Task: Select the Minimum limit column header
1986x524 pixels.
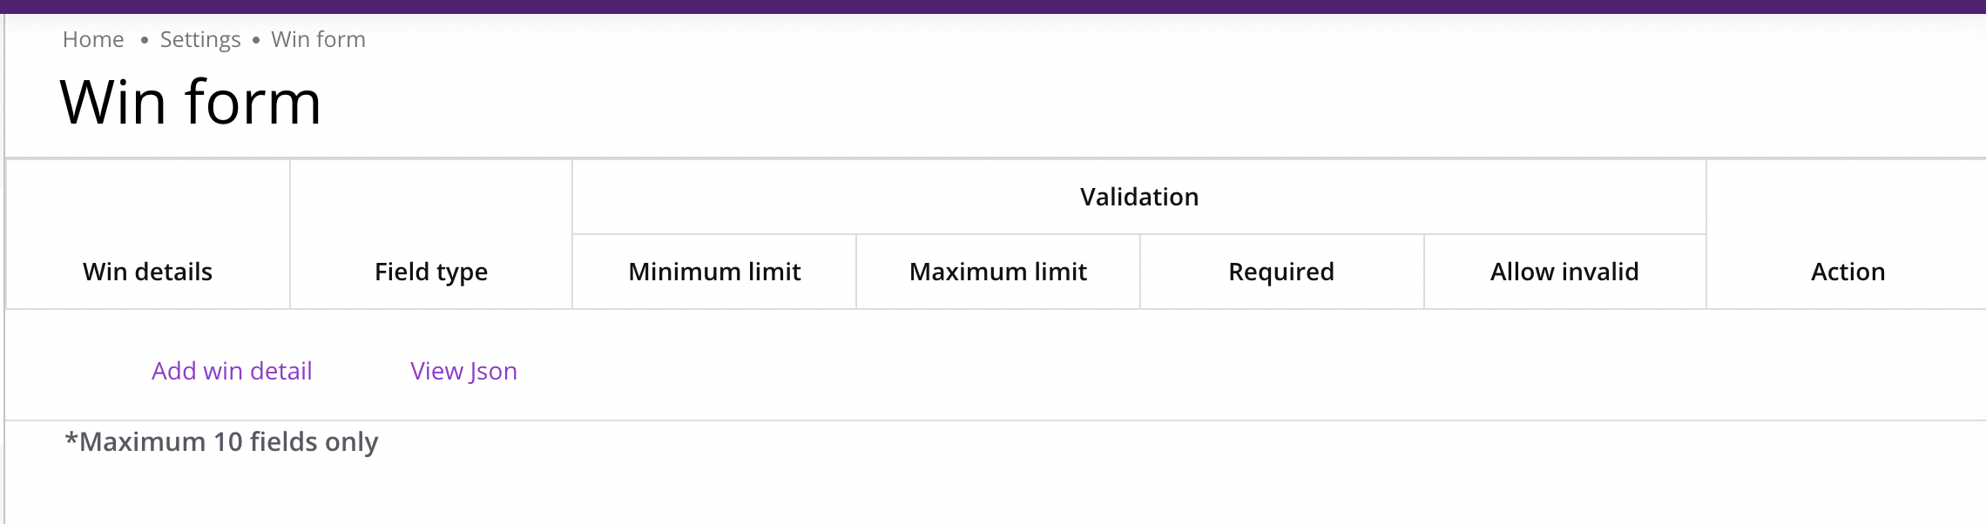Action: pos(714,272)
